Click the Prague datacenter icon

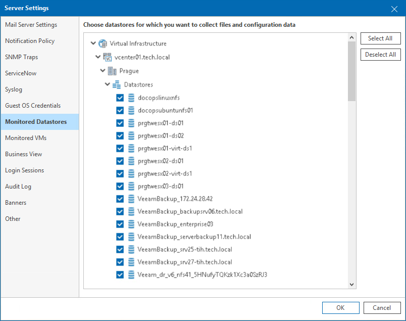tap(113, 71)
